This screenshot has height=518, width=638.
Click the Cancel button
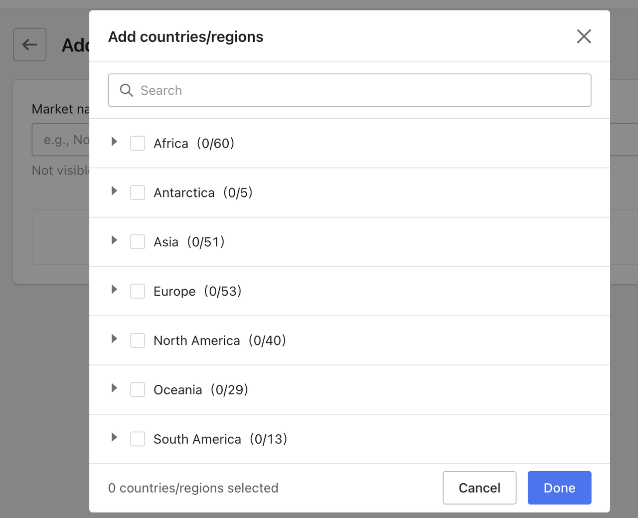tap(479, 488)
